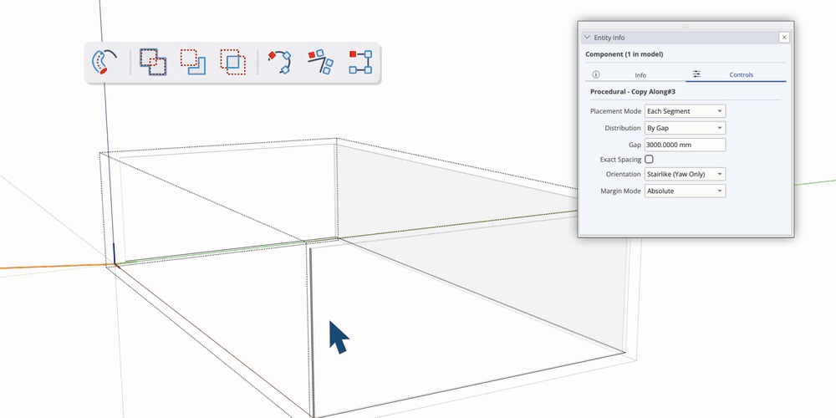This screenshot has height=418, width=836.
Task: Click the Exact Spacing label text
Action: coord(620,160)
